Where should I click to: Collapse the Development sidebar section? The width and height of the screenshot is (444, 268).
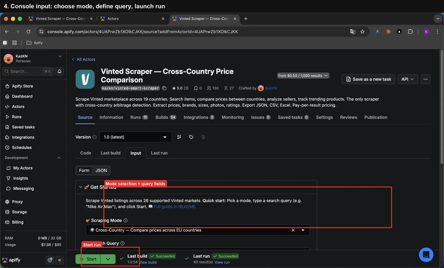click(x=59, y=158)
